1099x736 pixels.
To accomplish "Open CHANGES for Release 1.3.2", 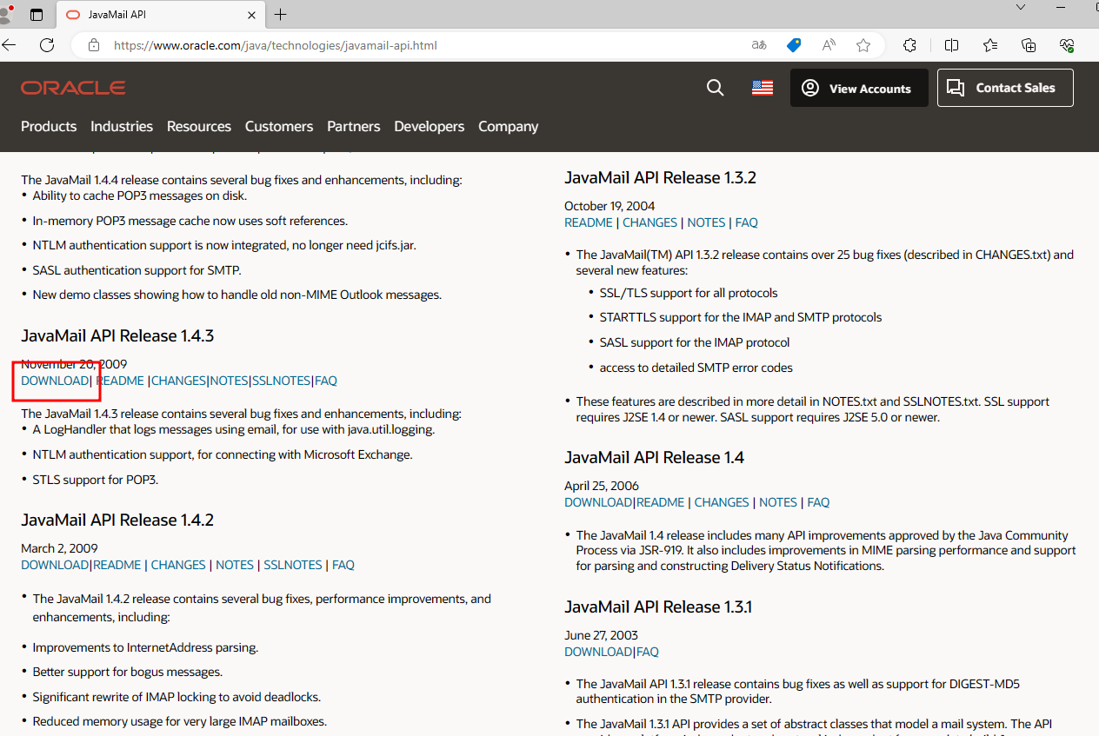I will click(x=649, y=222).
